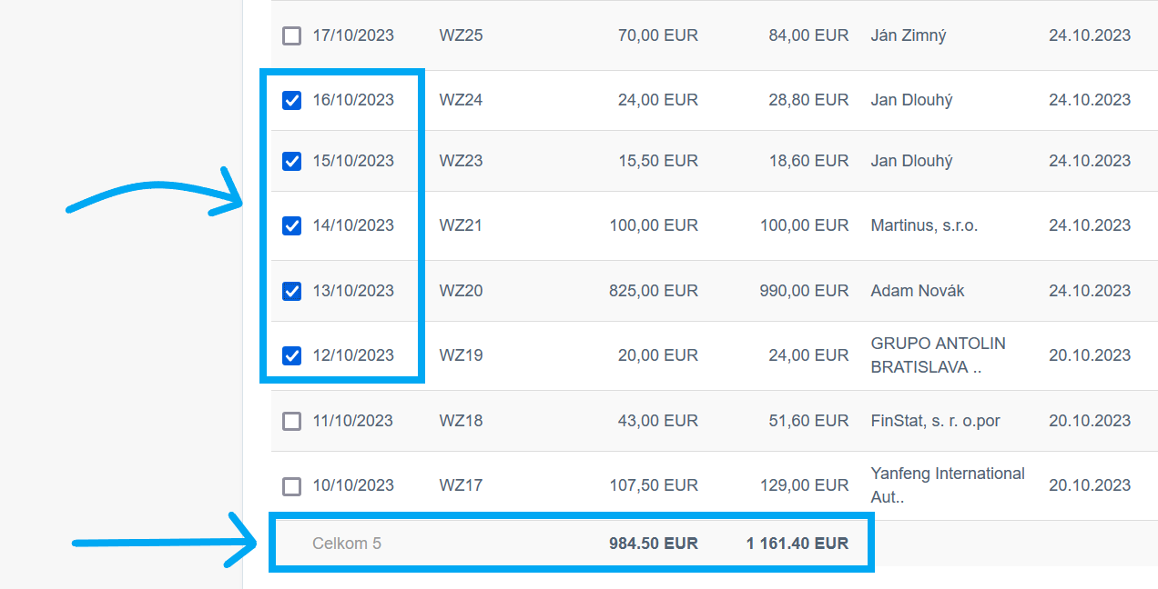Tick the checkbox for 10/10/2023

pyautogui.click(x=291, y=485)
